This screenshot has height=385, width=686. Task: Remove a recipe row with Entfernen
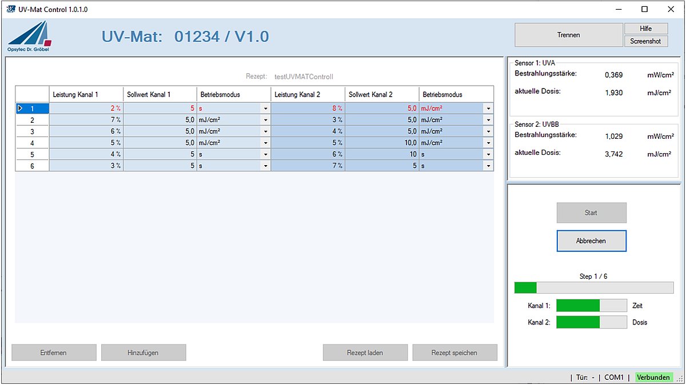point(53,352)
